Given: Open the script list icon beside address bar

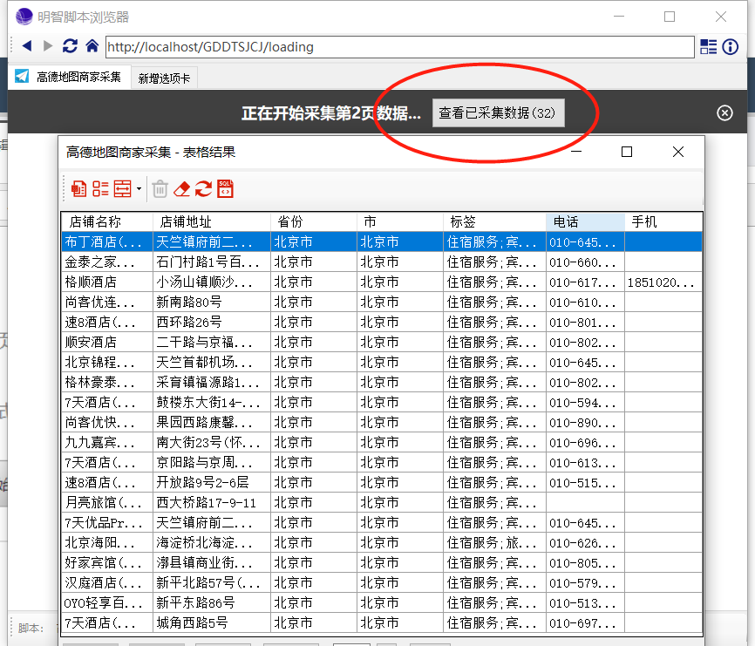Looking at the screenshot, I should point(708,47).
